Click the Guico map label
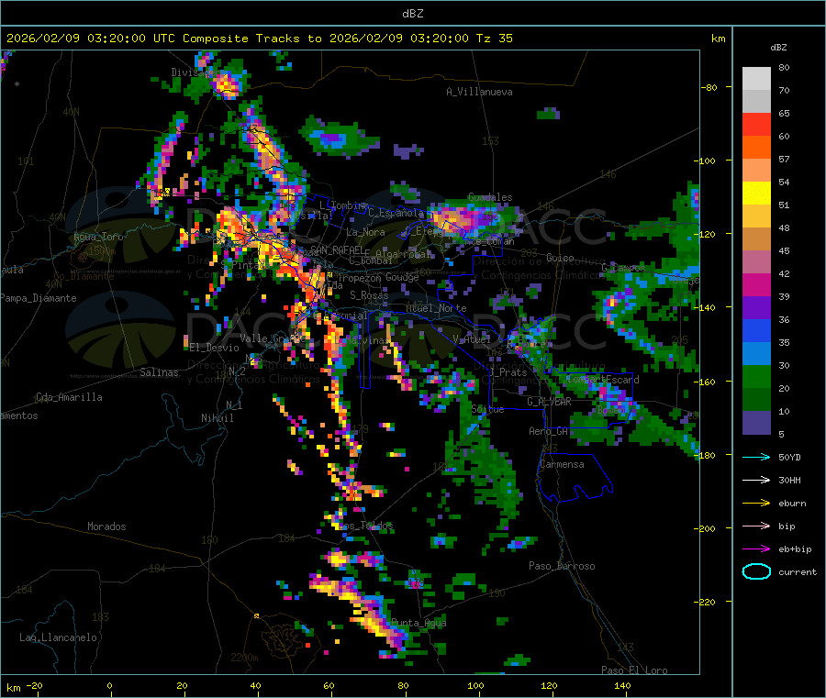 click(560, 258)
